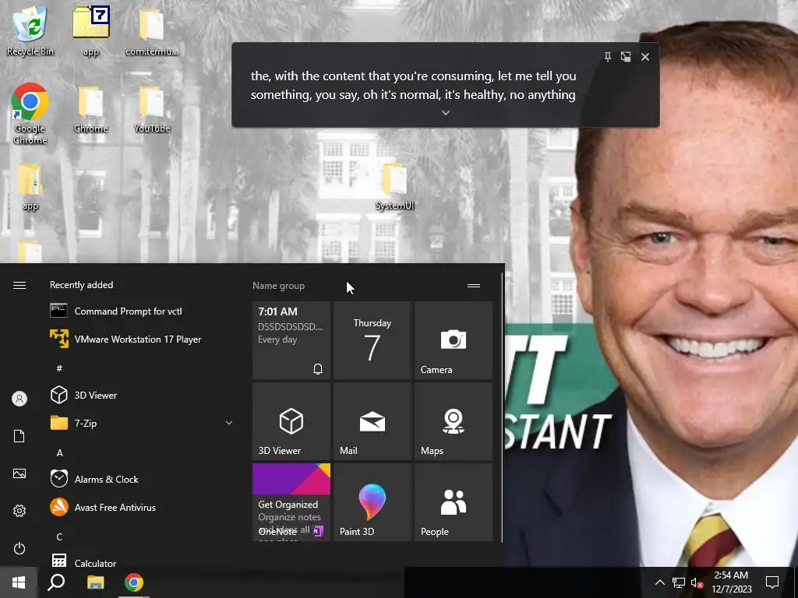Expand the Start menu hamburger
This screenshot has width=798, height=598.
click(x=19, y=285)
